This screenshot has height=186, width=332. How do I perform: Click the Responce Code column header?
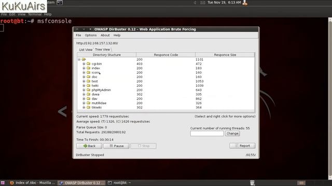tap(166, 55)
